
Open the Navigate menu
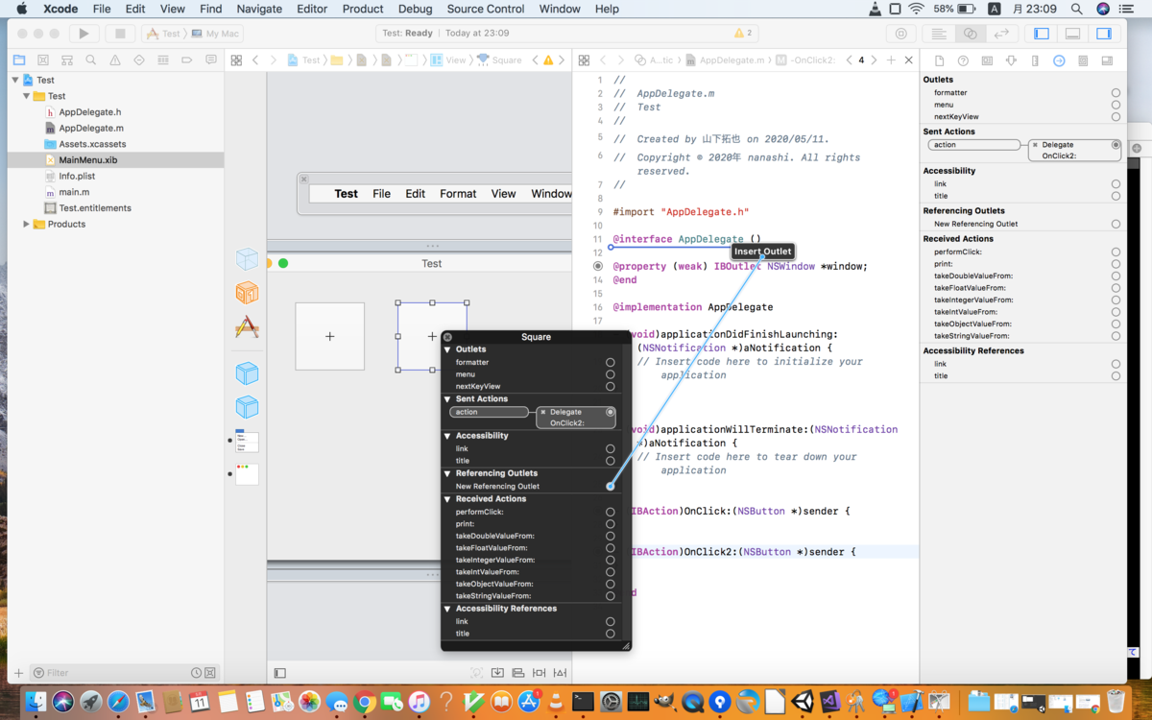click(259, 9)
